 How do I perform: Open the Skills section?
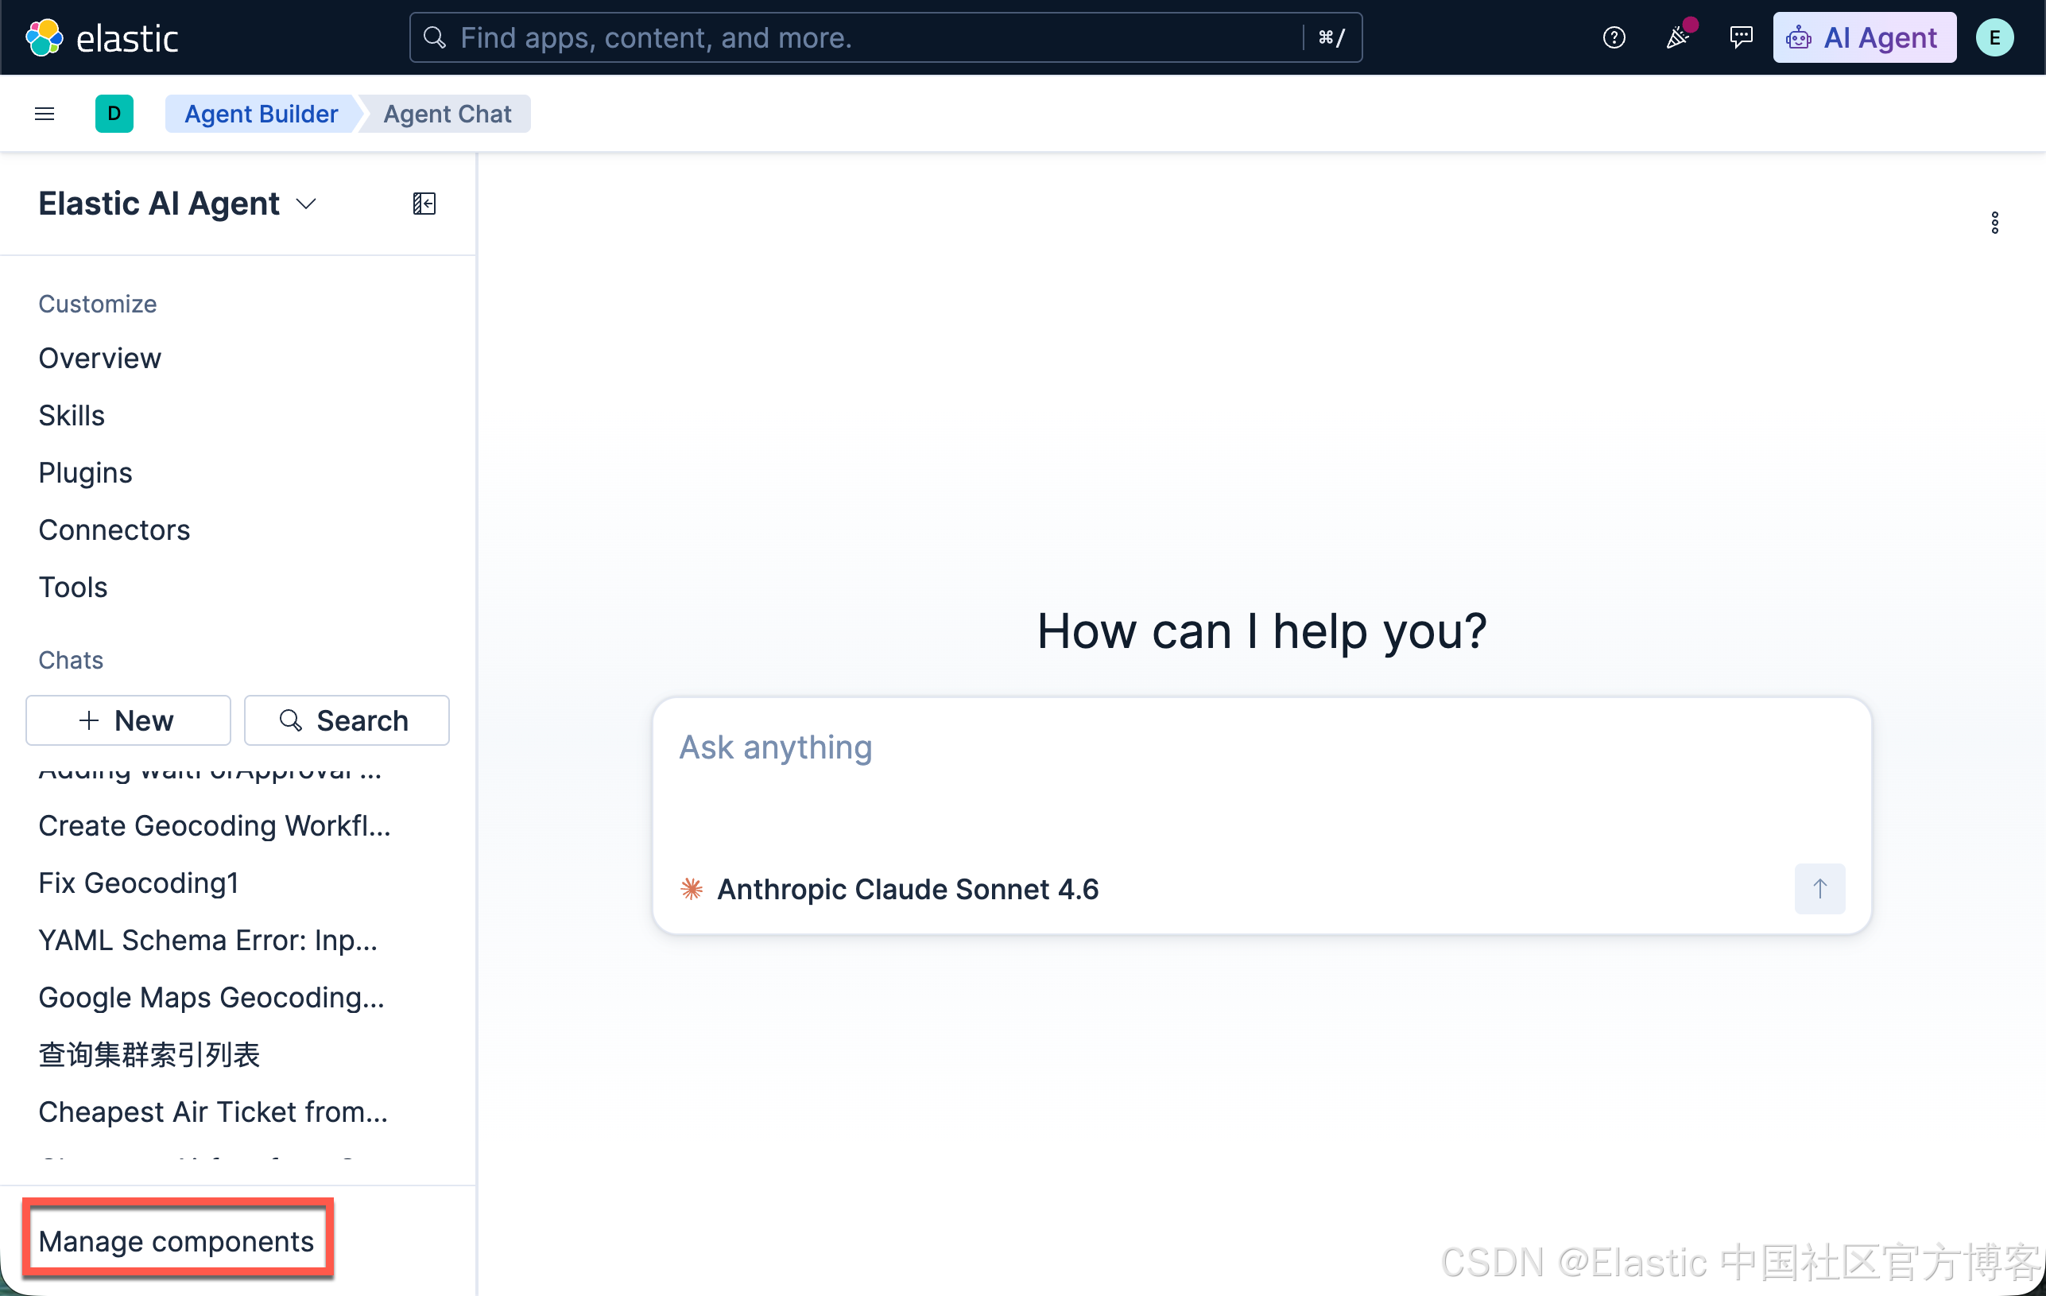click(x=72, y=416)
